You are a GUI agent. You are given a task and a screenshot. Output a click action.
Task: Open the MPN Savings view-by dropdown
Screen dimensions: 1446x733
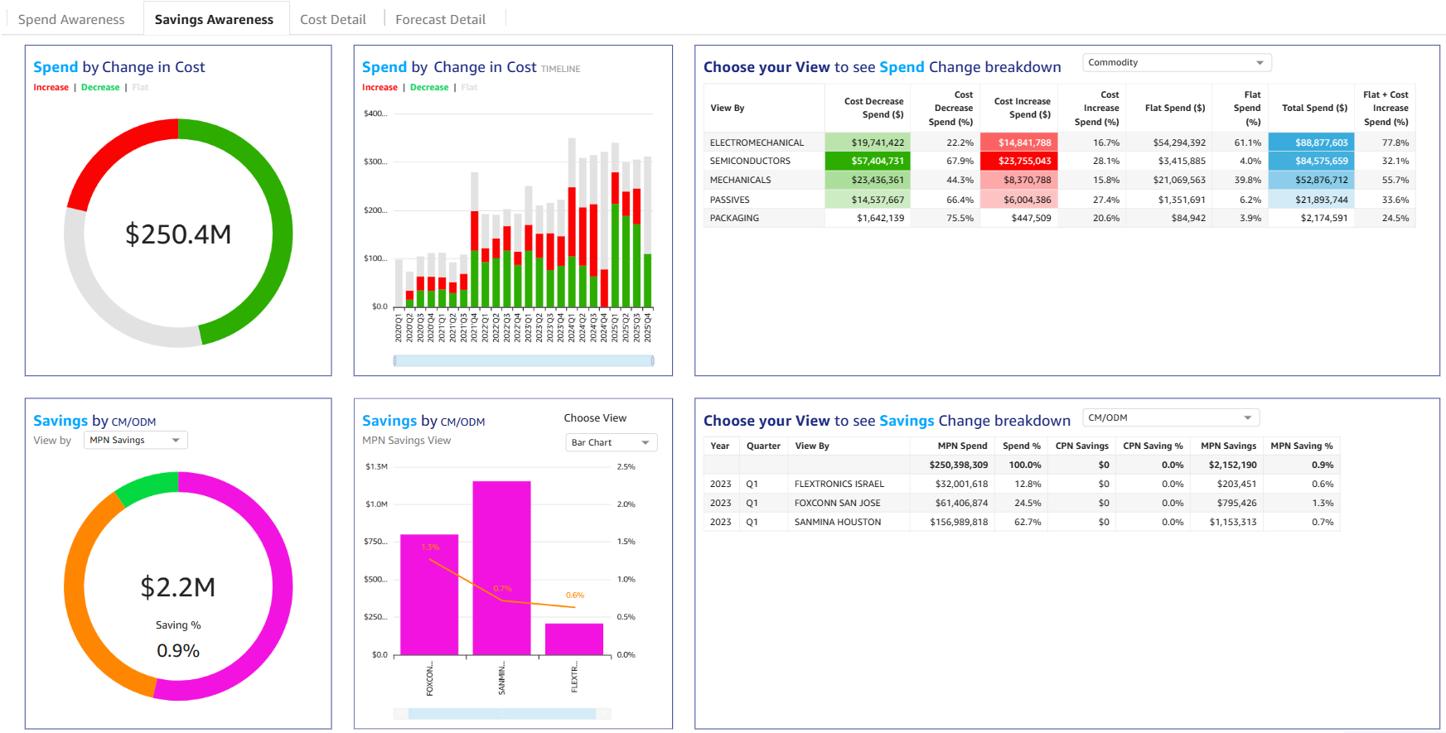[x=135, y=441]
